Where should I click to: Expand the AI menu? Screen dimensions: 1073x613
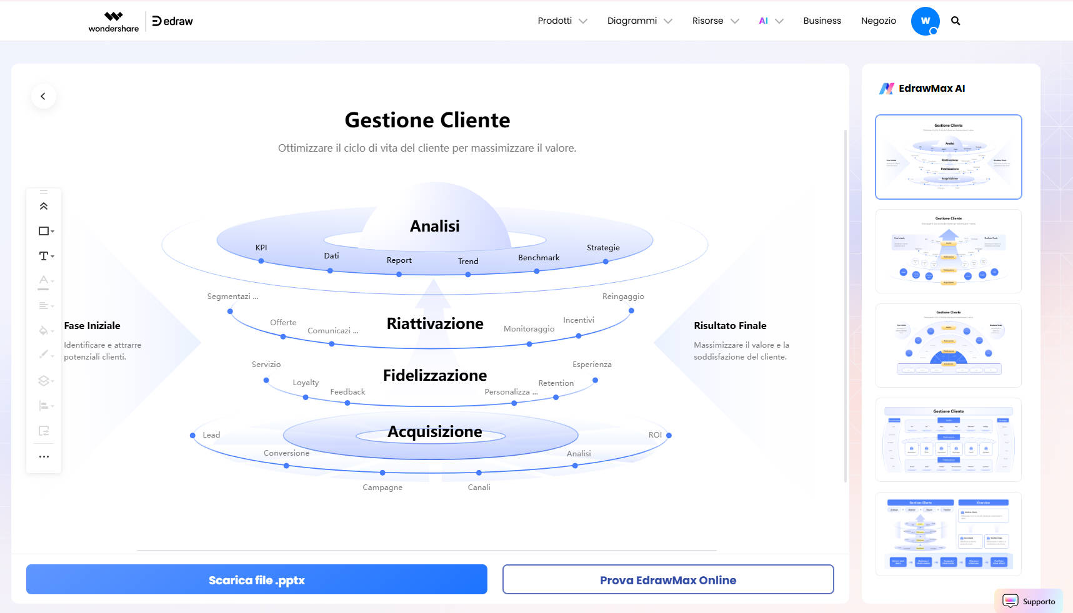pos(771,21)
